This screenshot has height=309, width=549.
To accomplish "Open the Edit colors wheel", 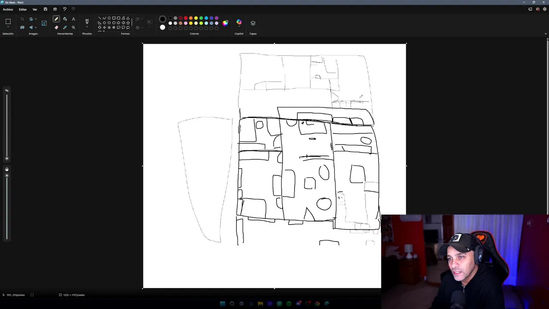I will (225, 23).
